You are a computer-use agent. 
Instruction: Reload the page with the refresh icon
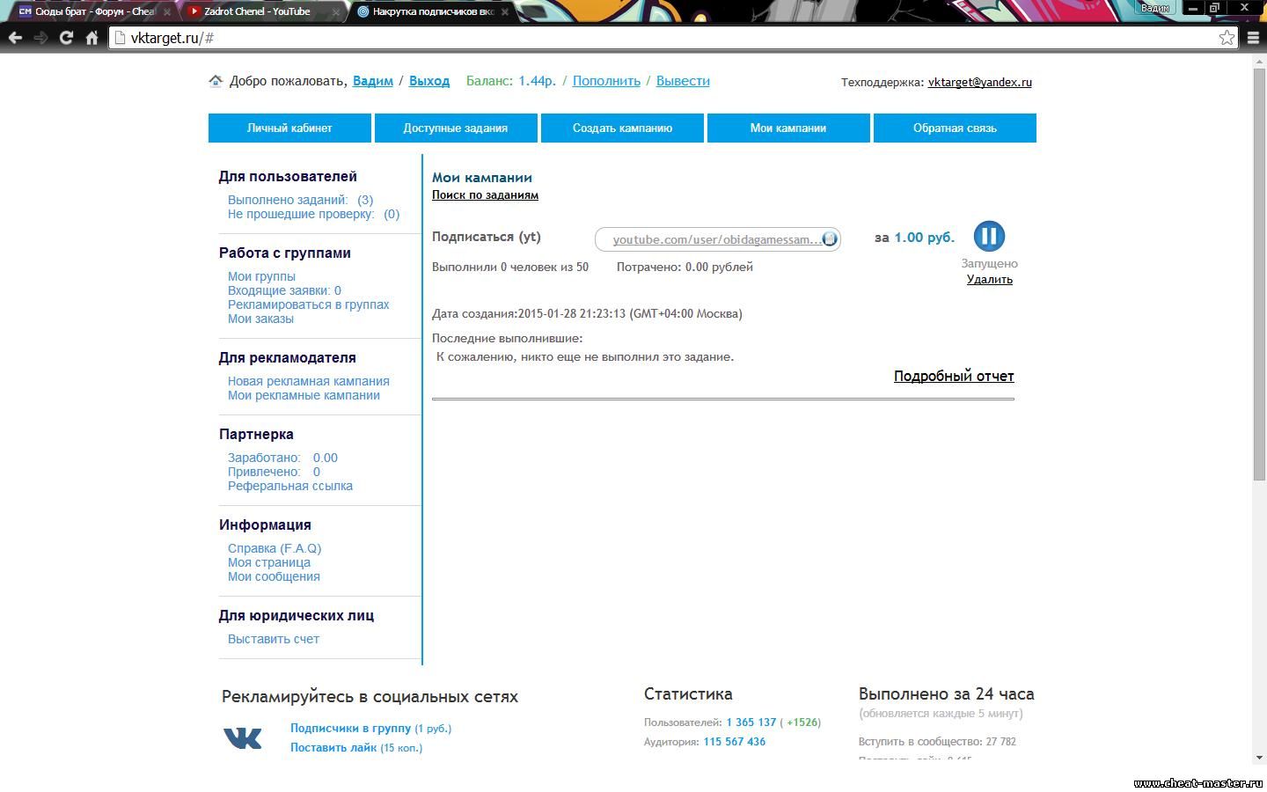click(66, 38)
